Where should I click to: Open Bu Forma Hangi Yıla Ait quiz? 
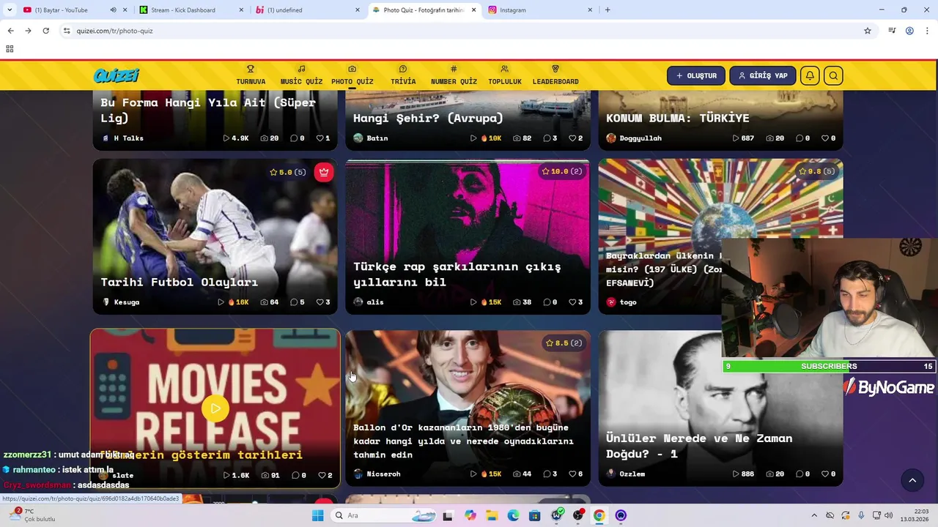tap(215, 119)
